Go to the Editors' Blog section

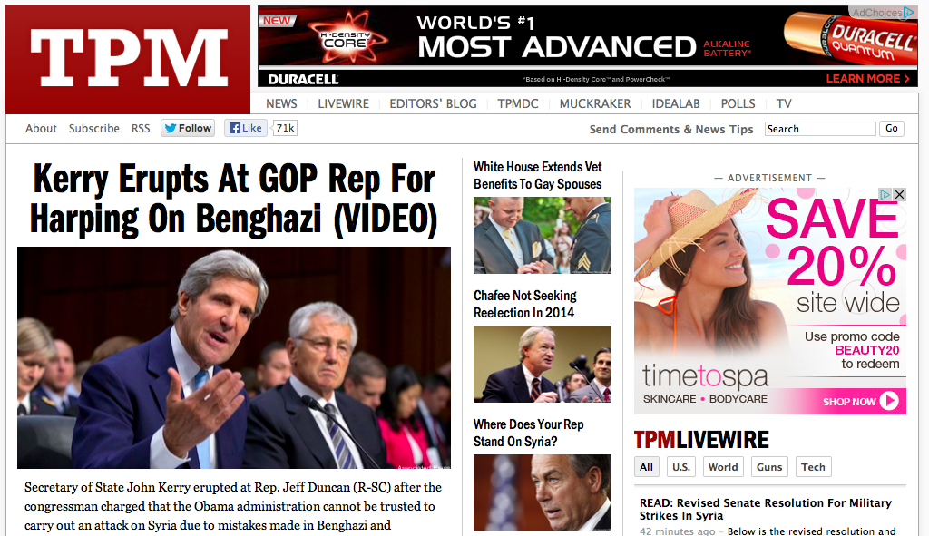(x=433, y=103)
